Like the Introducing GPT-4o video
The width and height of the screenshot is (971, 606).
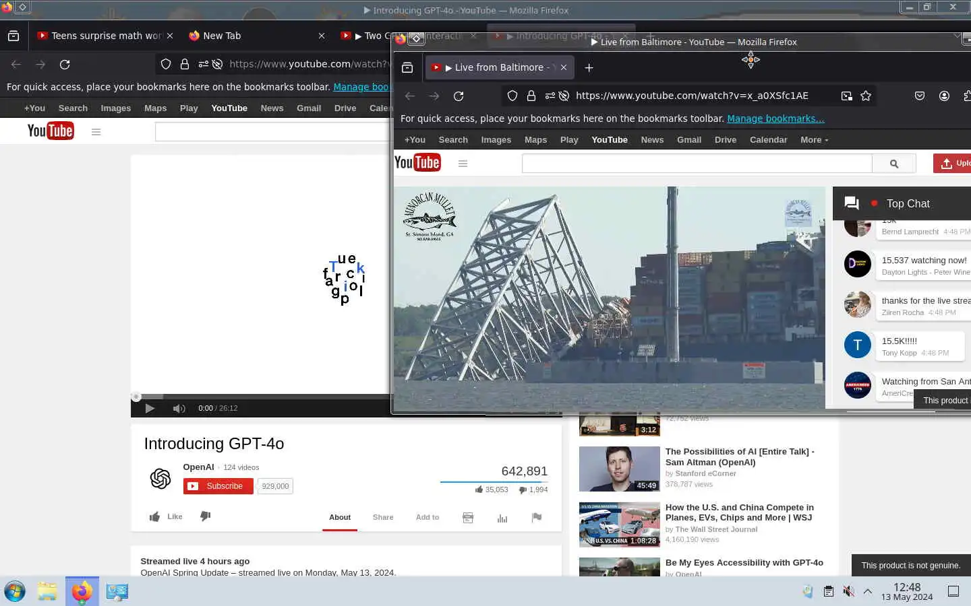click(x=166, y=516)
